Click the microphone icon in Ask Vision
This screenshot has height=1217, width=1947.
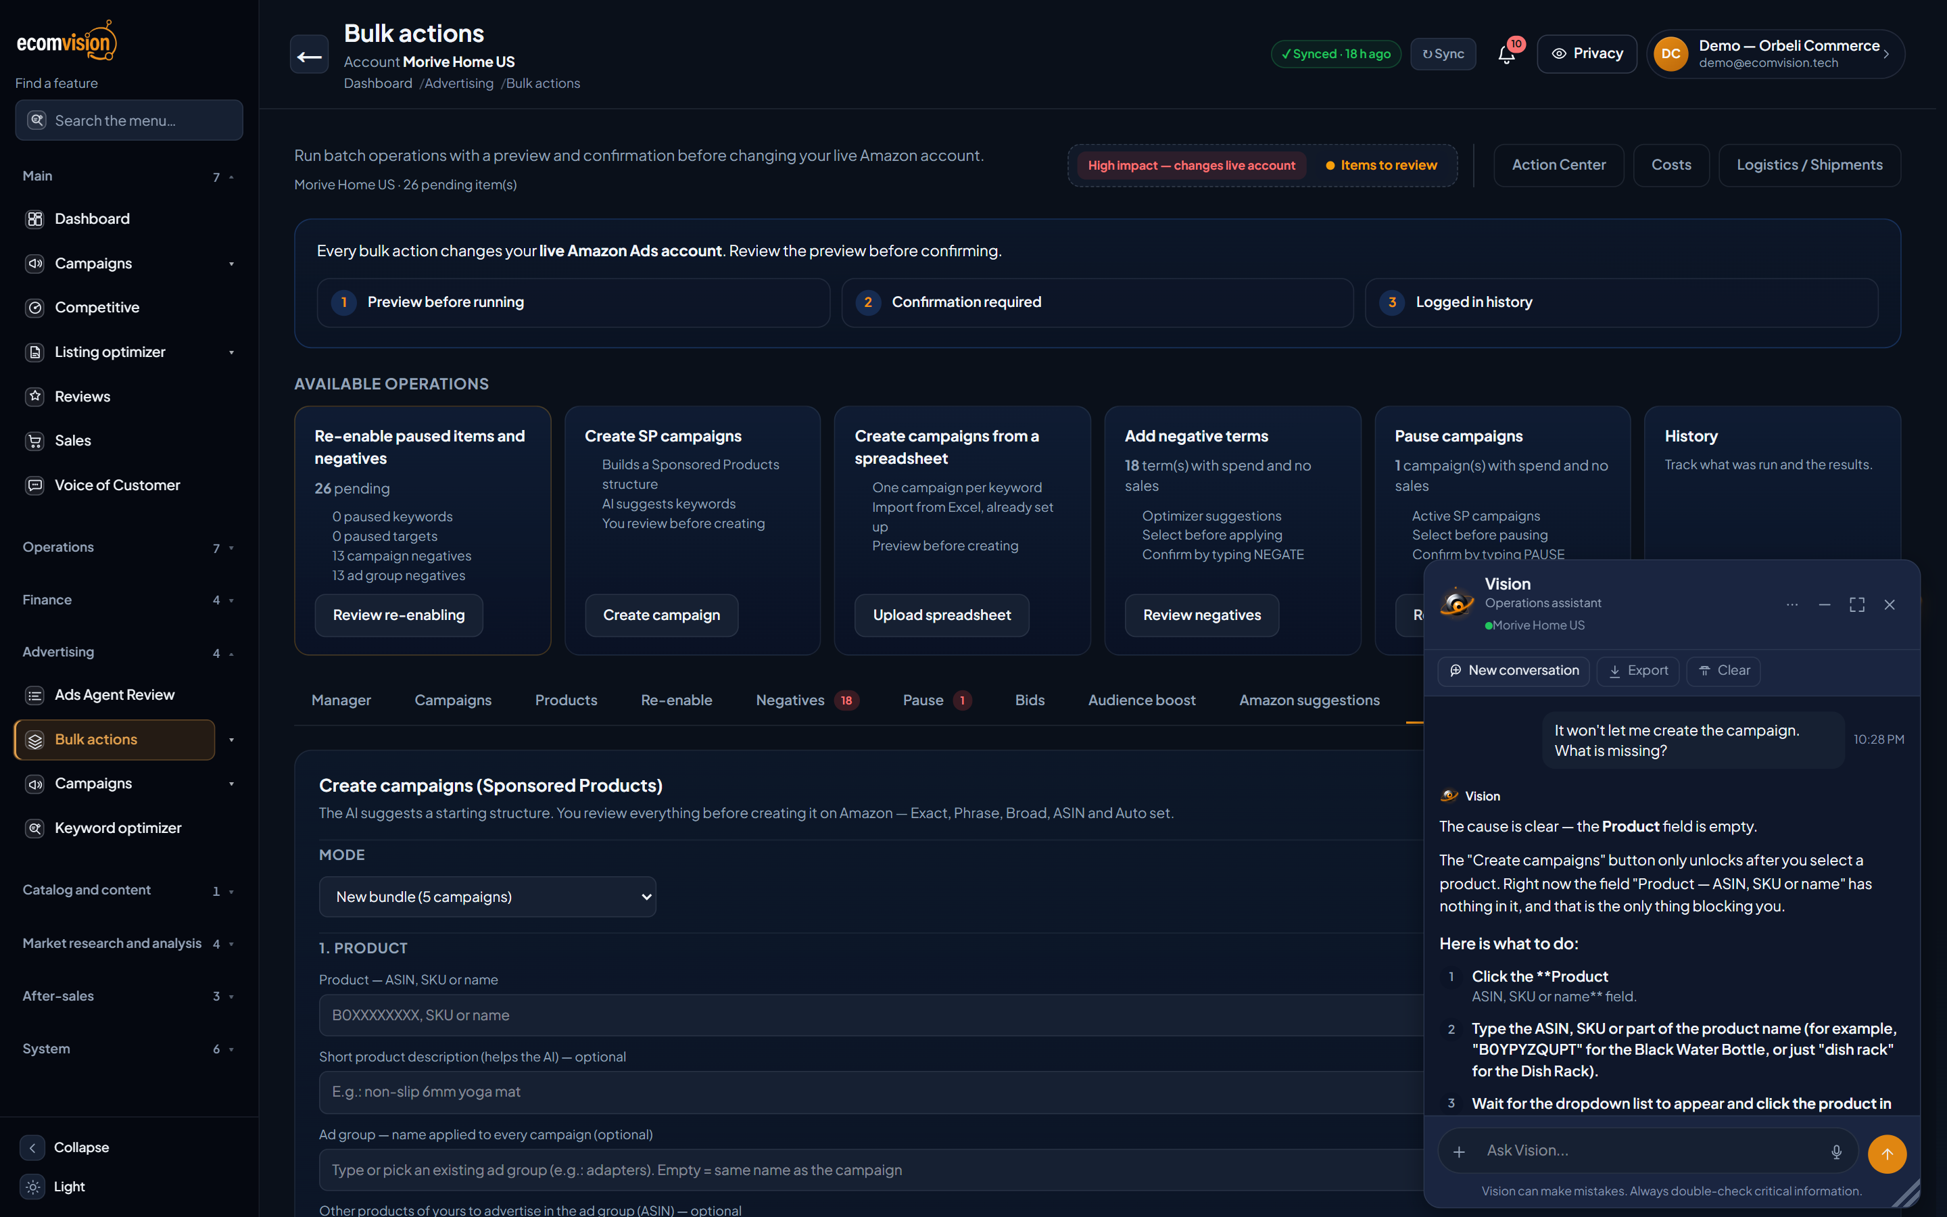(1836, 1152)
